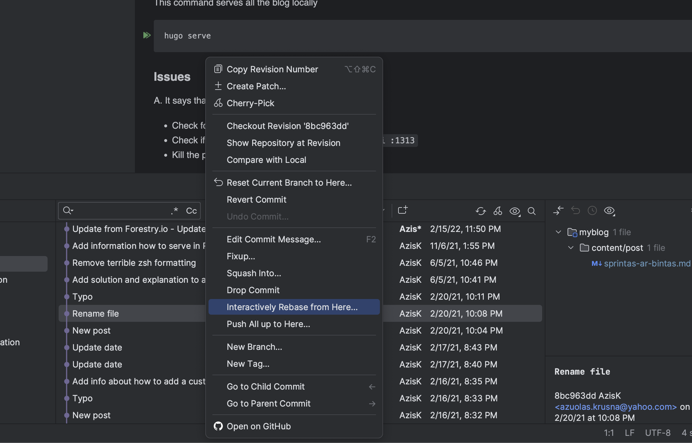Open the commit on GitHub
This screenshot has height=443, width=692.
click(258, 426)
